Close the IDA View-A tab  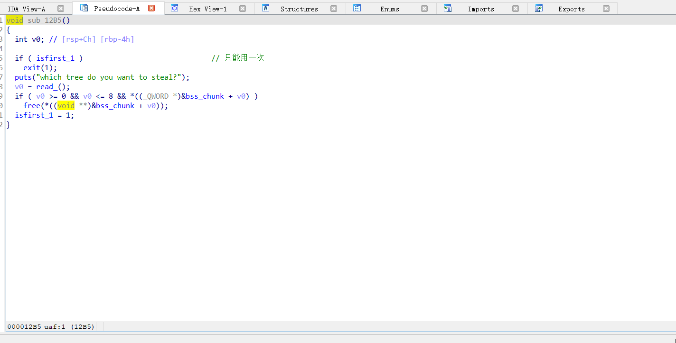[x=61, y=9]
